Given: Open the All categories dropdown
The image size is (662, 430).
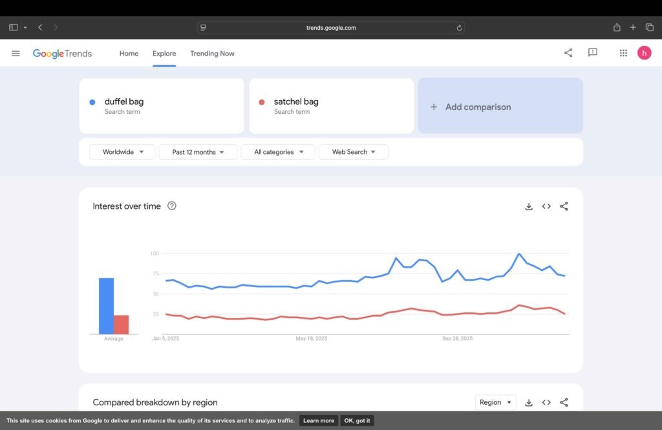Looking at the screenshot, I should click(277, 152).
